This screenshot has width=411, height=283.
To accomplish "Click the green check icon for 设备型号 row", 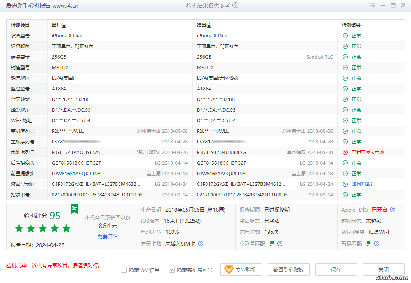I will [345, 36].
